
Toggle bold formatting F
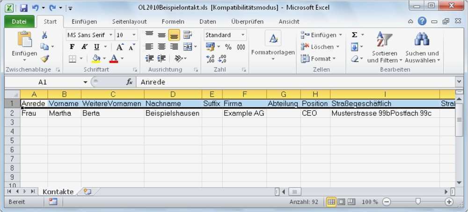click(72, 47)
